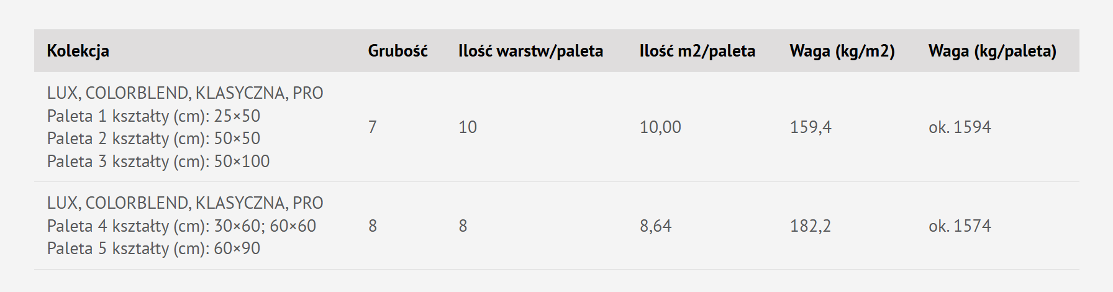Select the Paleta 2 kształty 50×50 line

click(x=153, y=139)
